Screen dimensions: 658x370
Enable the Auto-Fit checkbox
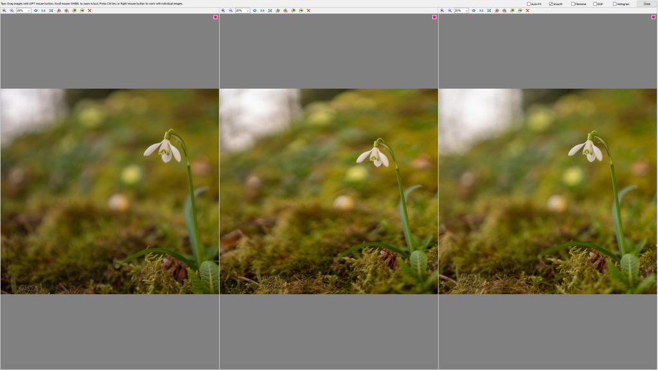[529, 4]
